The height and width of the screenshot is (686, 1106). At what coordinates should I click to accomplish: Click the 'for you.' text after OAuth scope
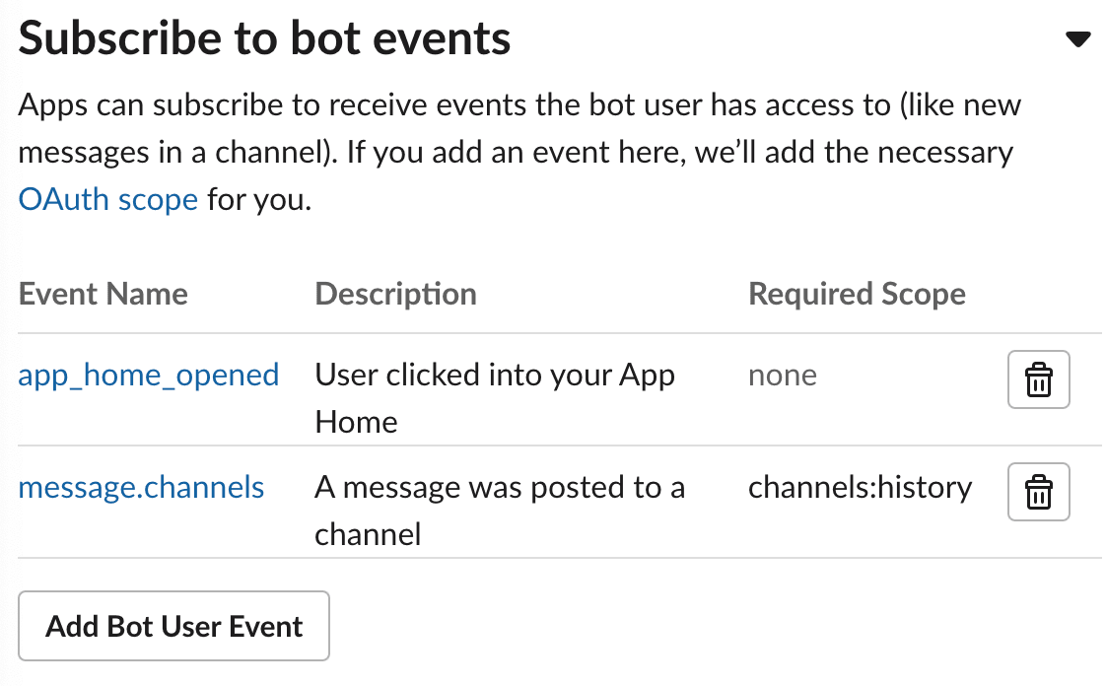click(258, 200)
